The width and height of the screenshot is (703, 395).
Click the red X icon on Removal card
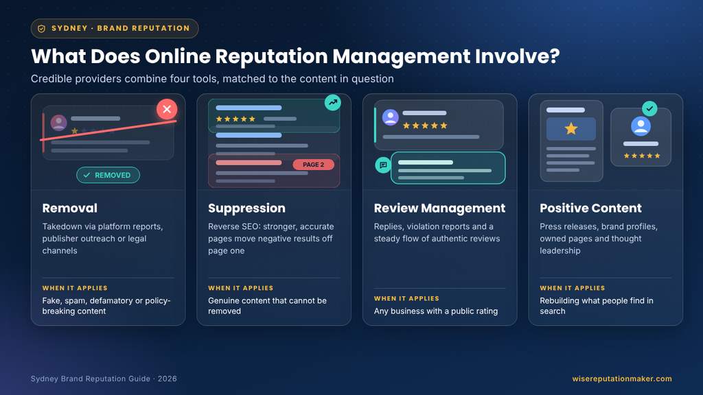pos(167,109)
